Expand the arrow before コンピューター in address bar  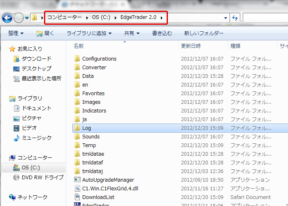[x=42, y=18]
